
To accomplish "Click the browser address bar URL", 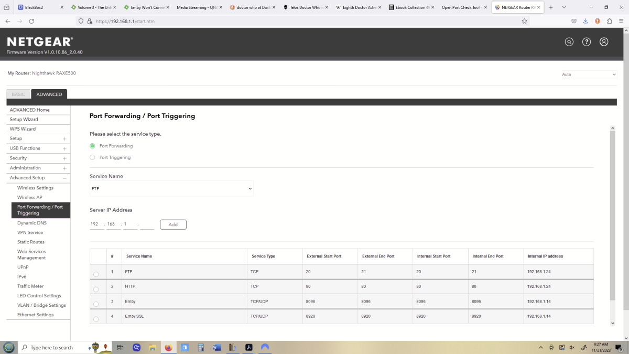I will pyautogui.click(x=125, y=21).
